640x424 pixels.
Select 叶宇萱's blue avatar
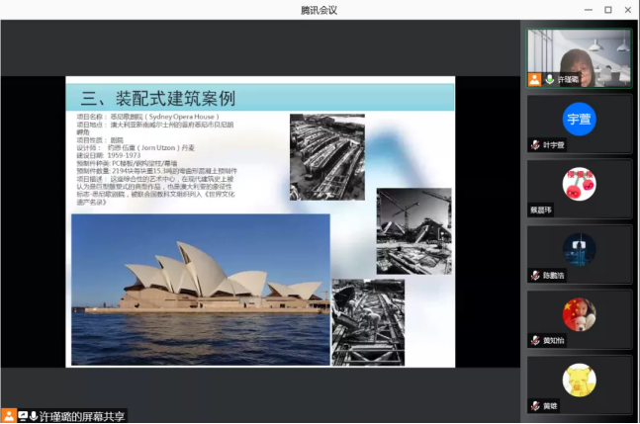tap(579, 118)
